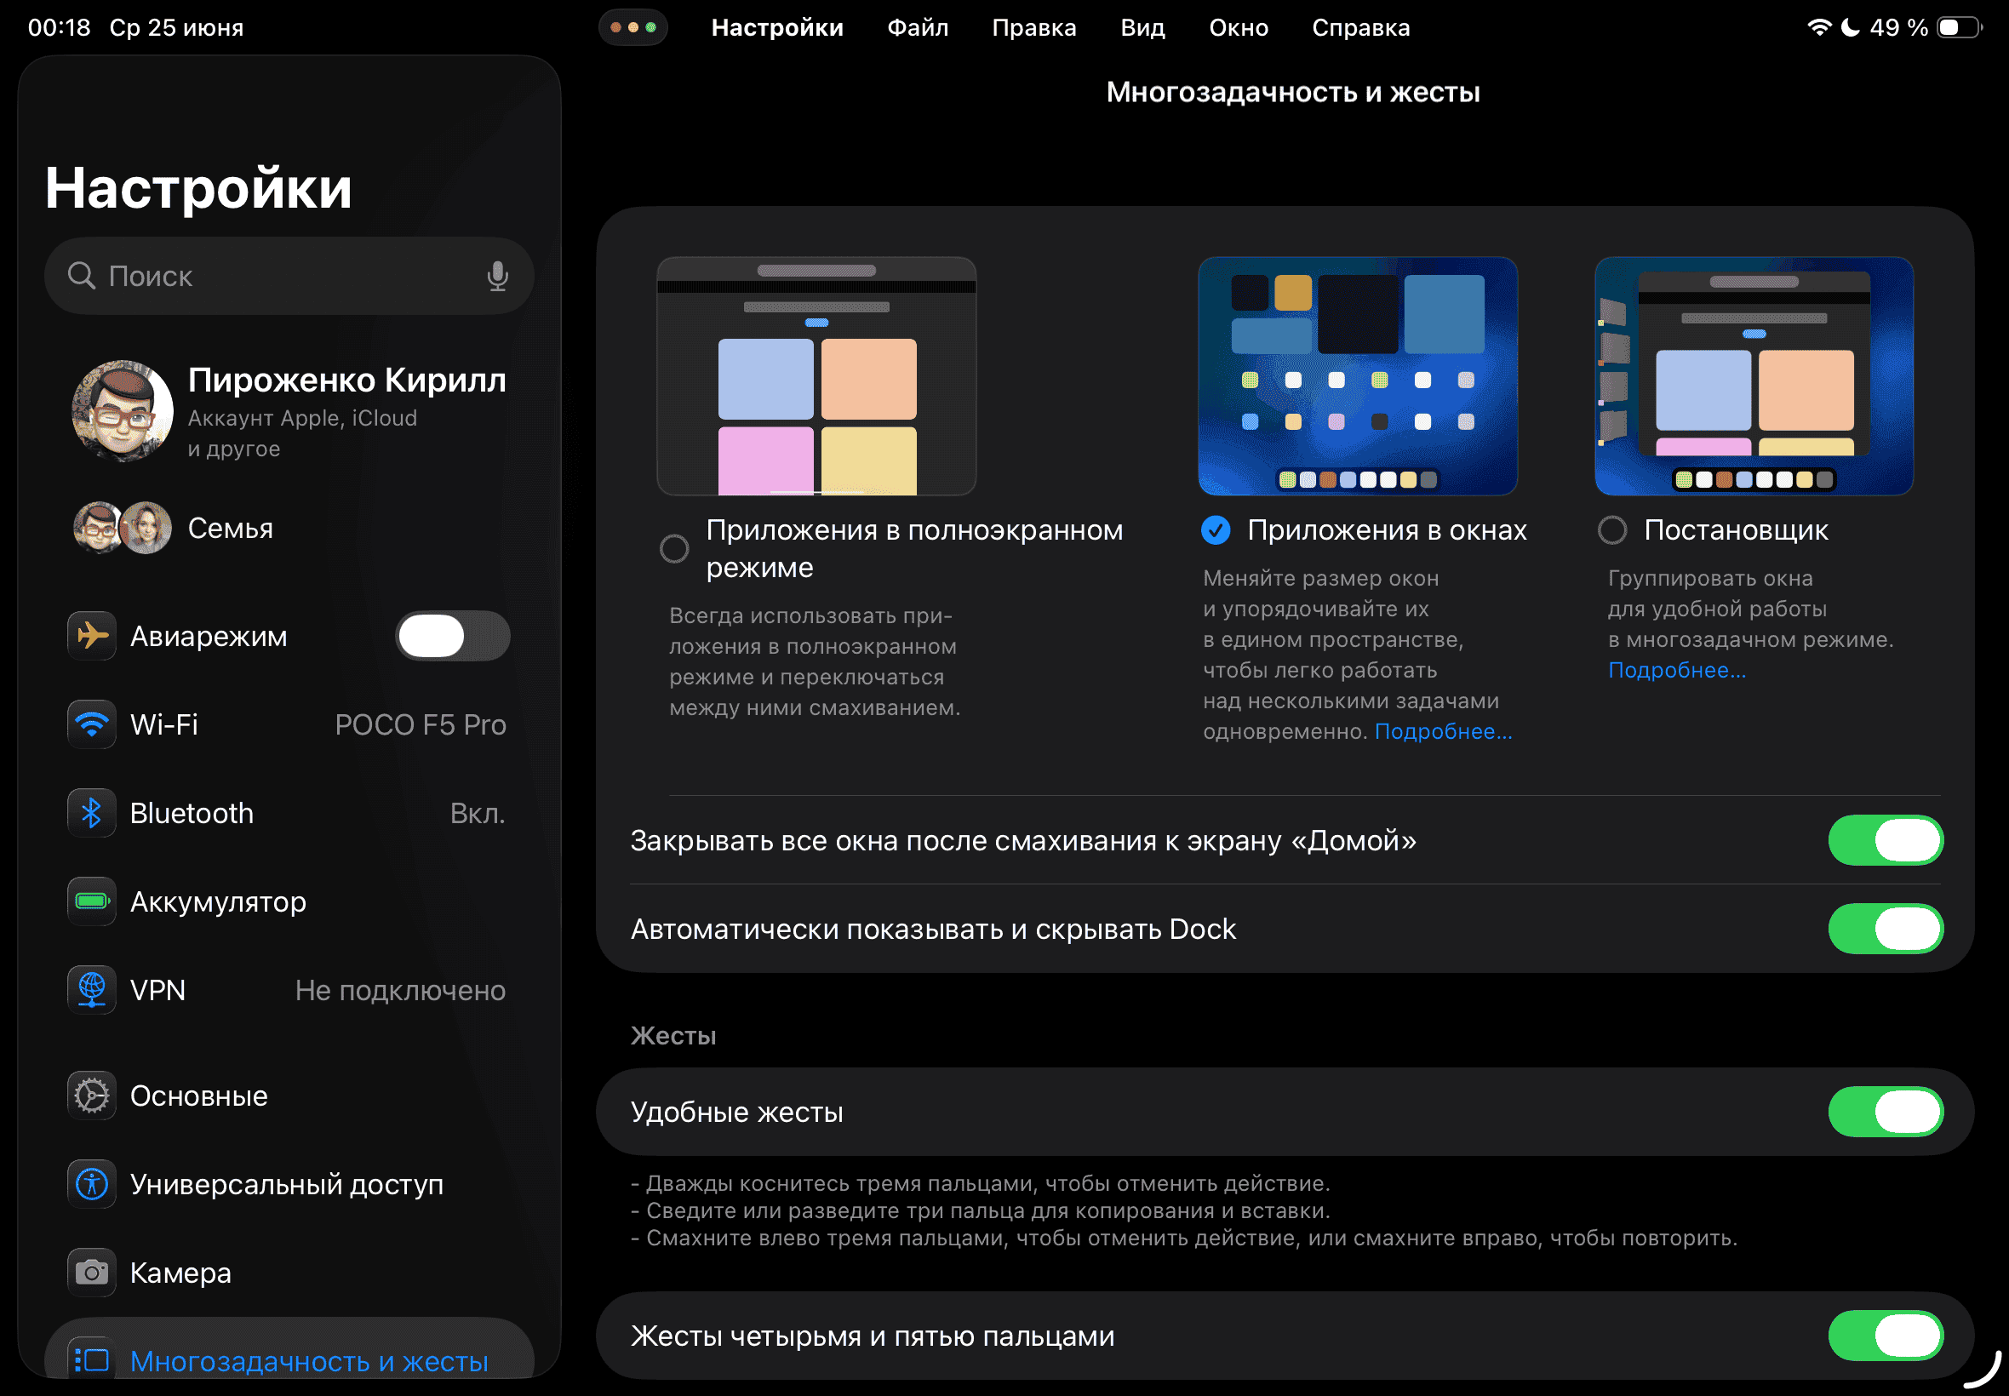Screen dimensions: 2009x1396
Task: Open the Airplane mode icon
Action: coord(92,636)
